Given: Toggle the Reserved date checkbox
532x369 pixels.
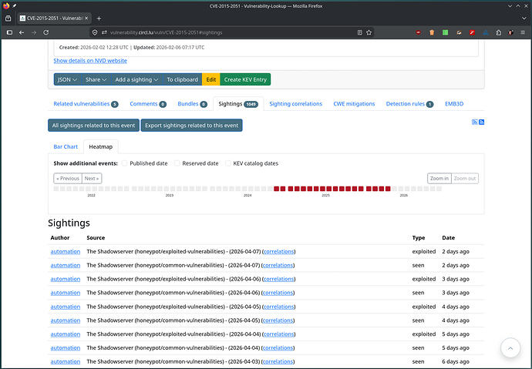Looking at the screenshot, I should (177, 163).
